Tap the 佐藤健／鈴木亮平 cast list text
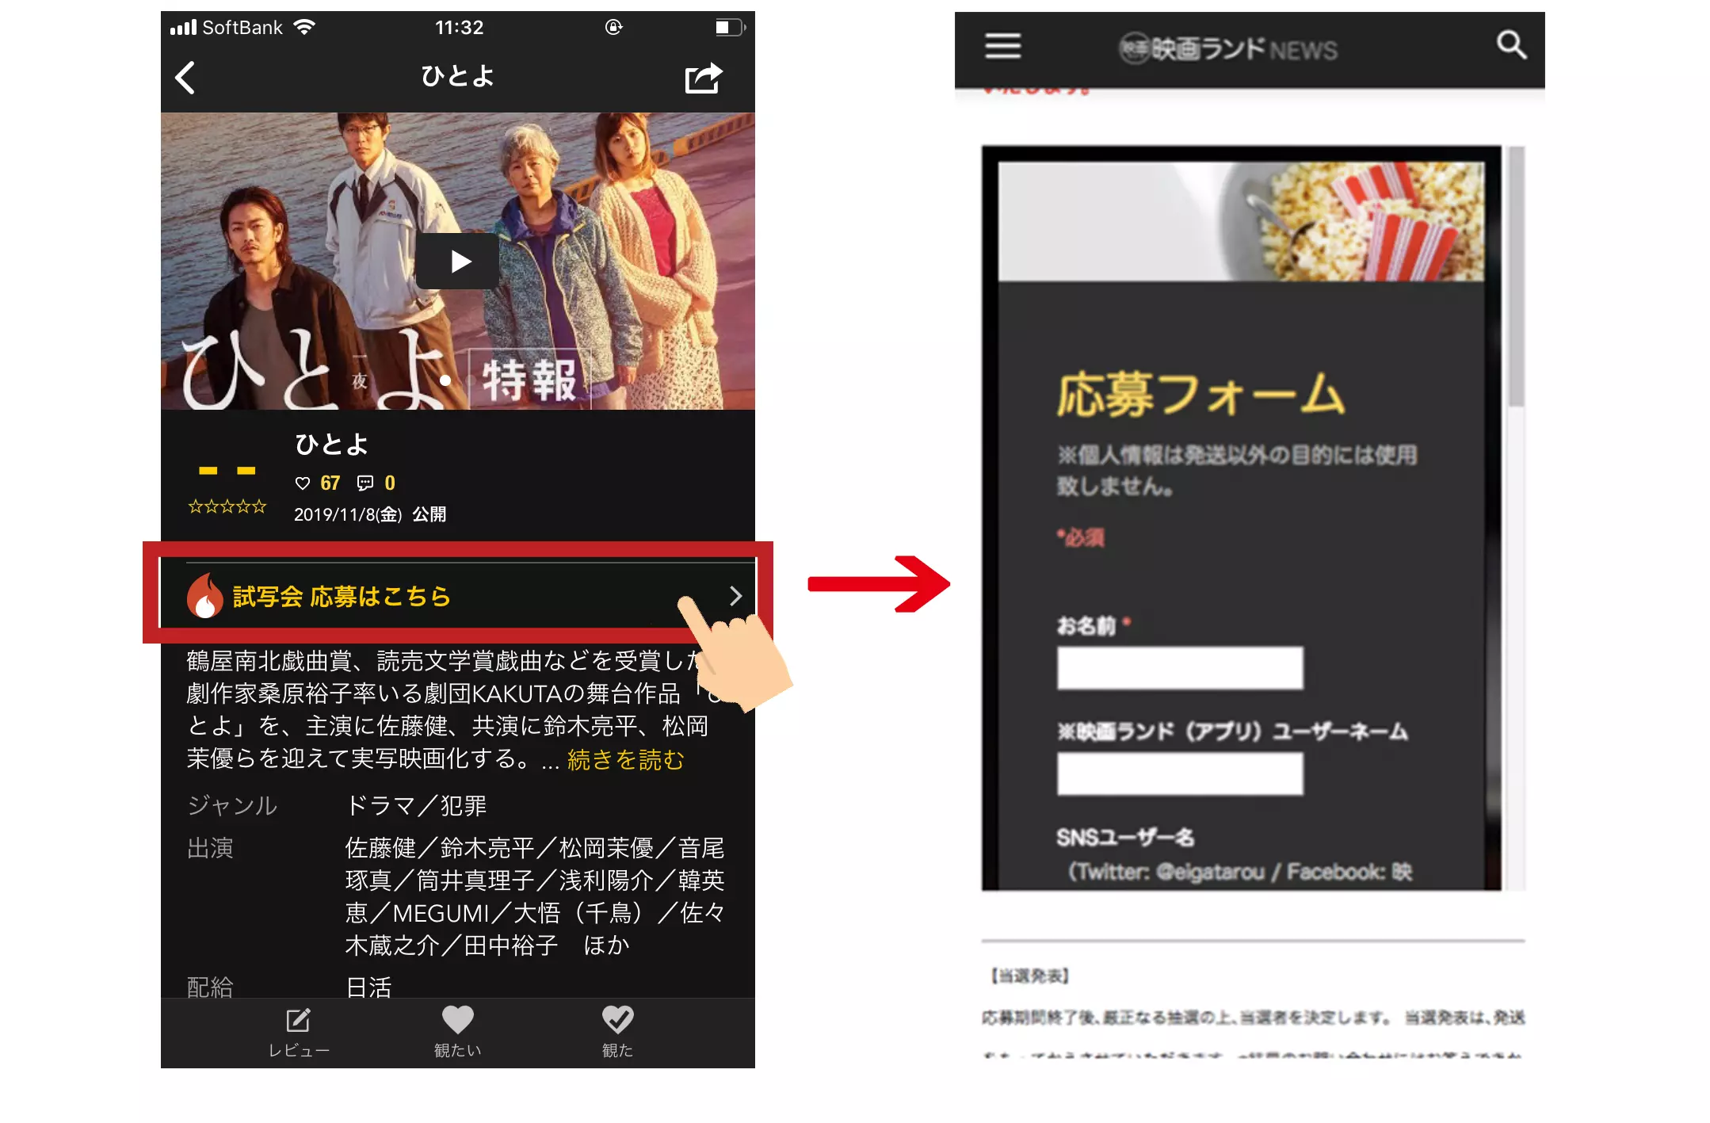Viewport: 1710px width, 1123px height. coord(535,896)
